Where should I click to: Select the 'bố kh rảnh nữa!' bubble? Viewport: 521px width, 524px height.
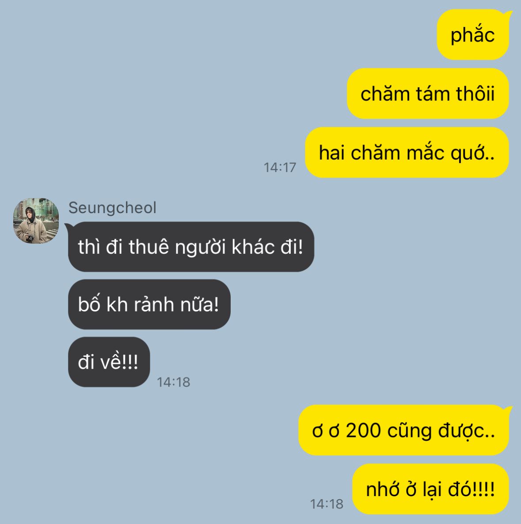[x=149, y=304]
